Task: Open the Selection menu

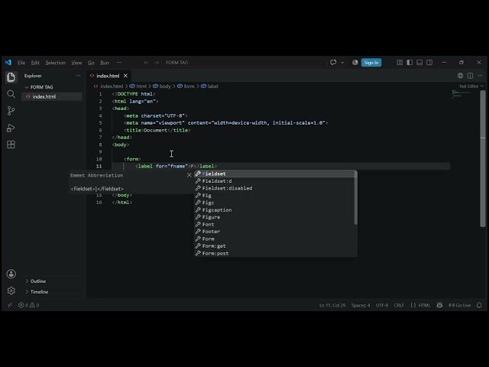Action: [56, 63]
